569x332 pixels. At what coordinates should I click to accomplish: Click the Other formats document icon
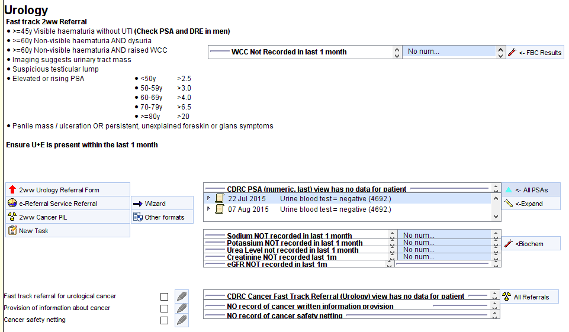pyautogui.click(x=138, y=217)
